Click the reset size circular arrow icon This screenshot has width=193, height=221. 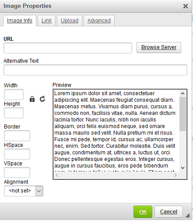[x=42, y=99]
